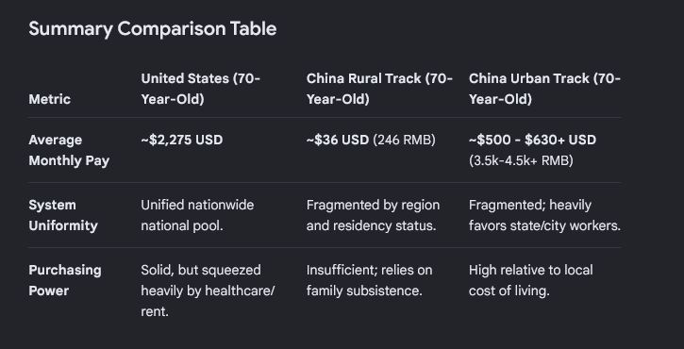
Task: Select the Metric column header
Action: point(49,99)
